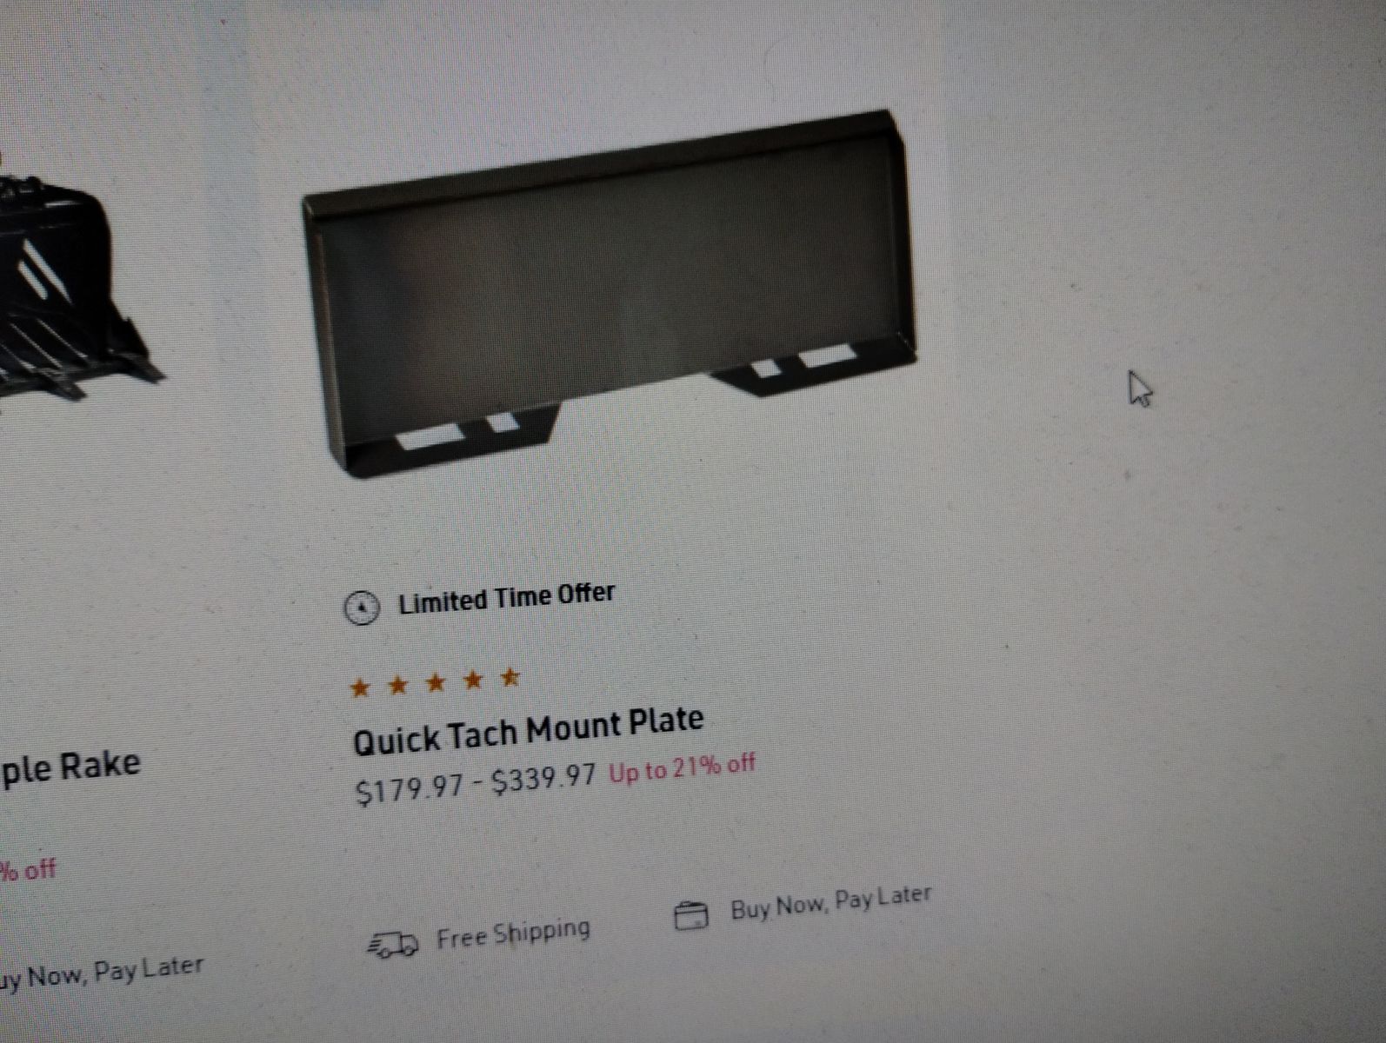Click the wallet icon beside Buy Now, Pay Later
The height and width of the screenshot is (1043, 1386).
point(691,916)
